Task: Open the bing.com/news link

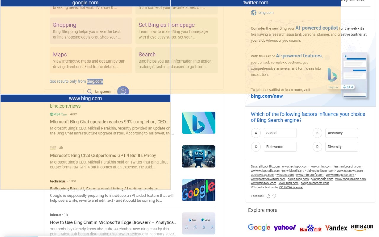Action: [x=65, y=106]
